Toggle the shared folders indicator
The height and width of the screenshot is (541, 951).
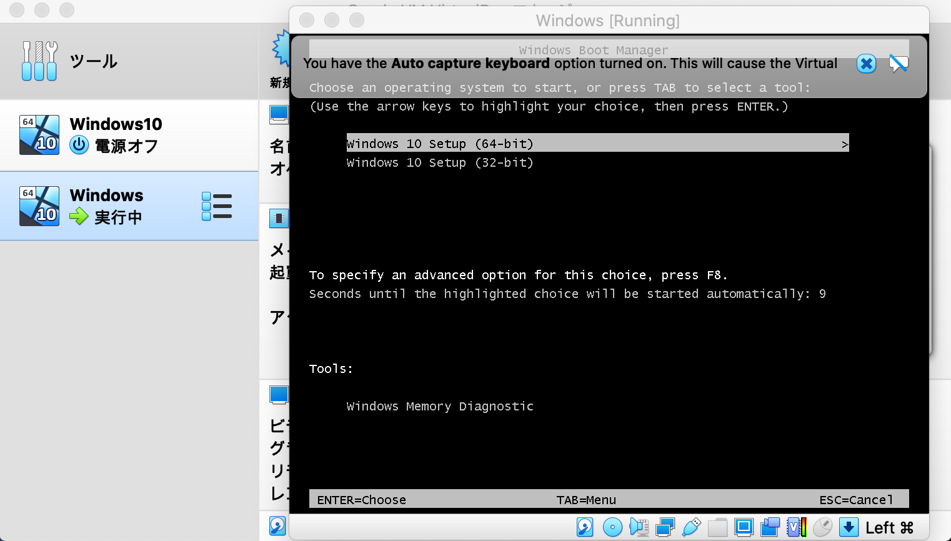(x=718, y=527)
